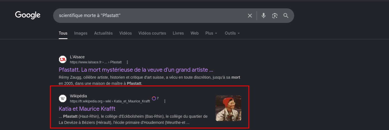Click the Wikipédia site favicon
Viewport: 389px width, 130px height.
[x=63, y=98]
